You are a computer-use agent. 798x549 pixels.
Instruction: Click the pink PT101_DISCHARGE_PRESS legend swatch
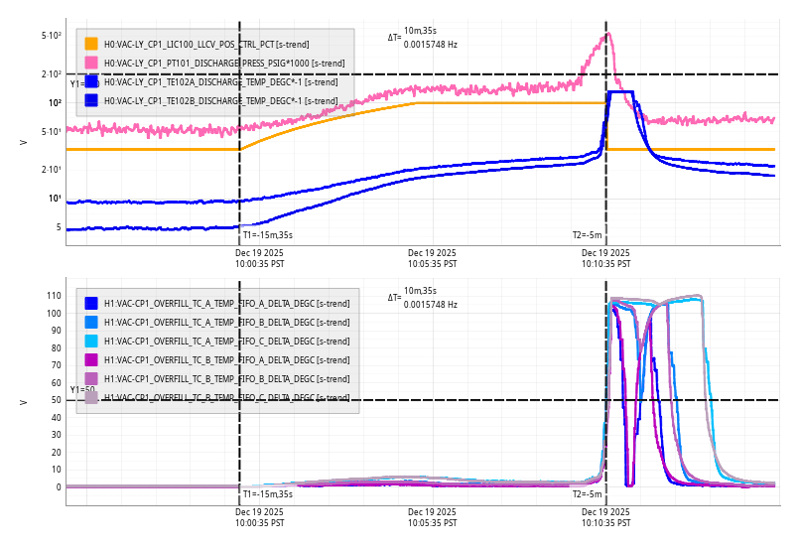[91, 63]
